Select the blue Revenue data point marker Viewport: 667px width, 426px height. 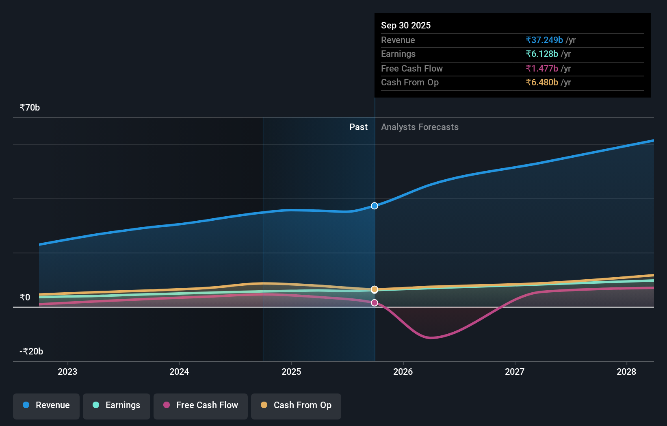click(374, 206)
